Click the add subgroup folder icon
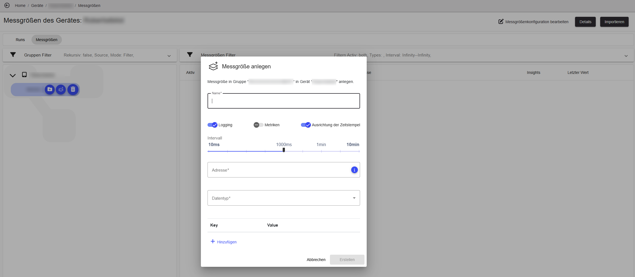The image size is (635, 277). pyautogui.click(x=50, y=89)
